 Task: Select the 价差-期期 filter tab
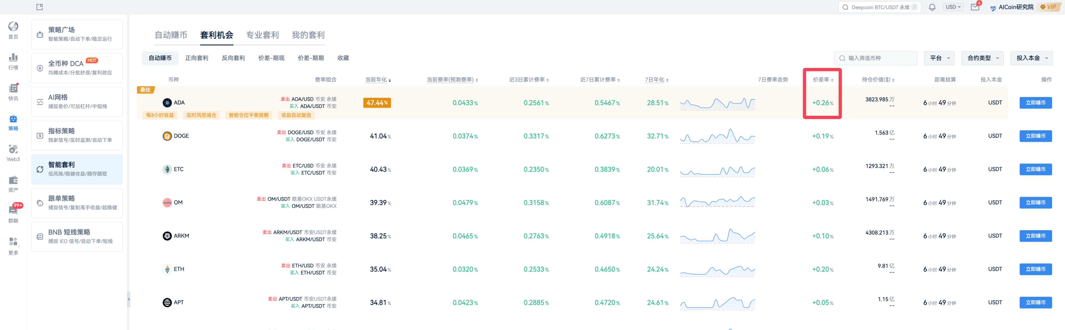tap(311, 58)
